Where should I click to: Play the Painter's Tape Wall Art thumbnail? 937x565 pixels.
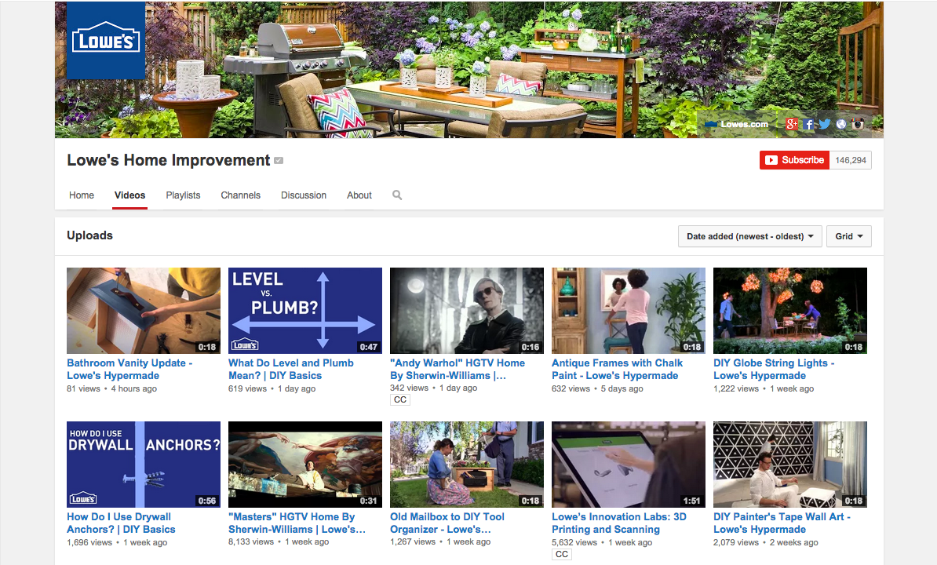(x=790, y=465)
